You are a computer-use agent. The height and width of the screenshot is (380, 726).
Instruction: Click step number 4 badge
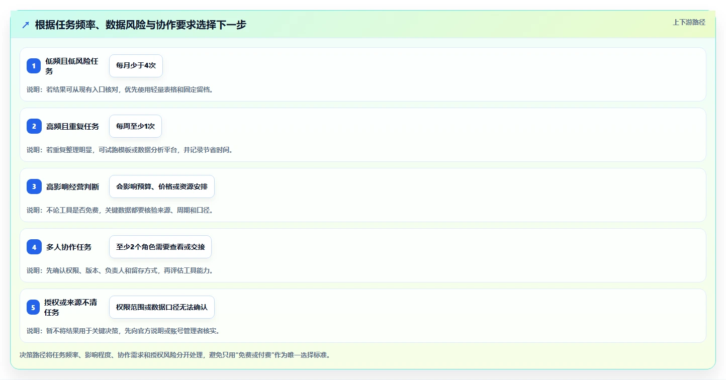[x=34, y=247]
